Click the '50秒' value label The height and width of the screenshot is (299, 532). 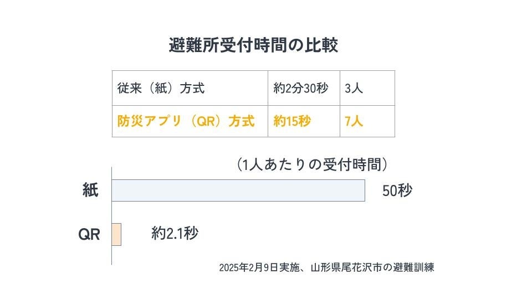point(397,191)
